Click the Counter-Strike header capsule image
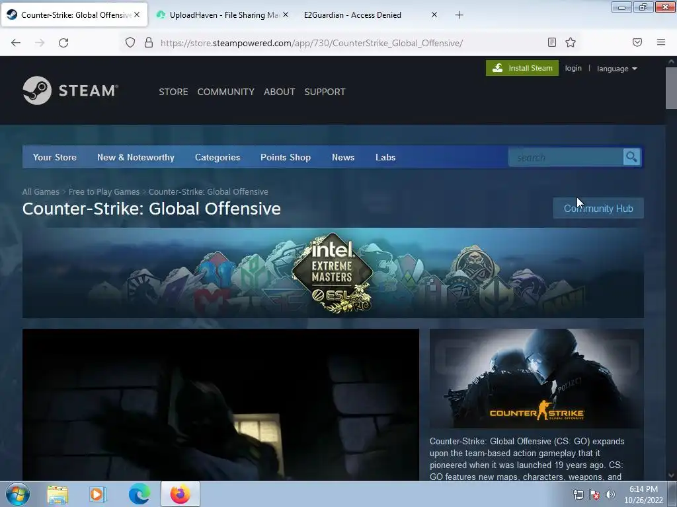The height and width of the screenshot is (507, 677). [536, 378]
